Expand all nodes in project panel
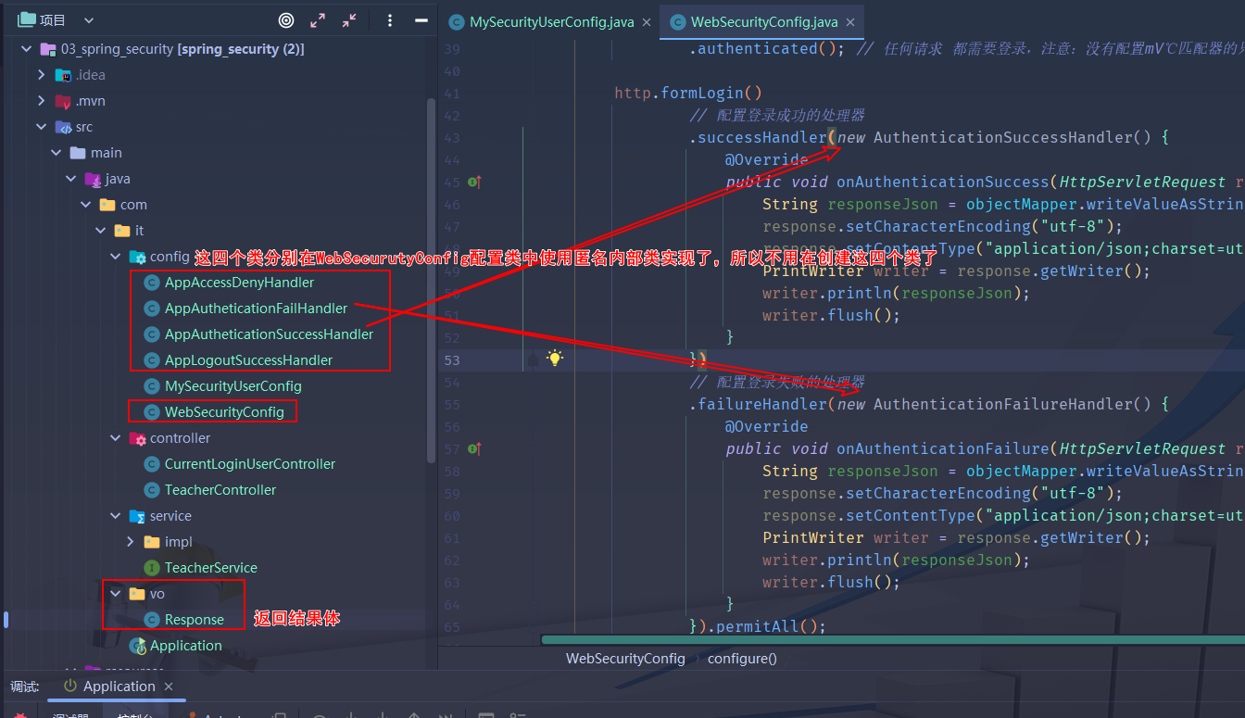 coord(318,19)
